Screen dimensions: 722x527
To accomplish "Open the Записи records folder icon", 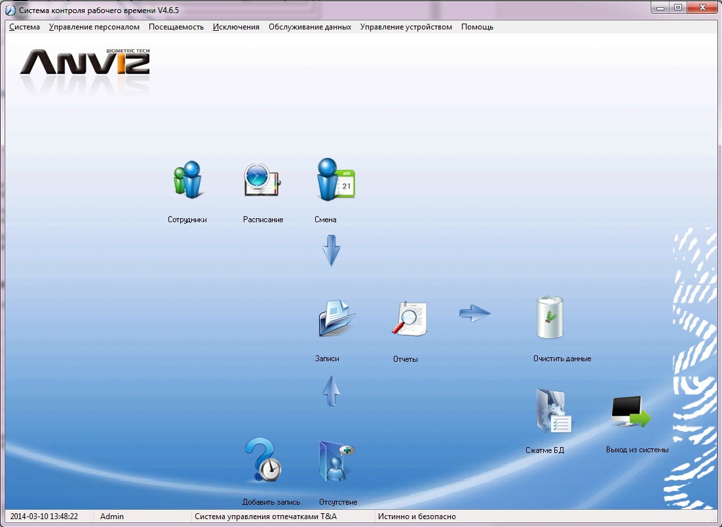I will (337, 319).
